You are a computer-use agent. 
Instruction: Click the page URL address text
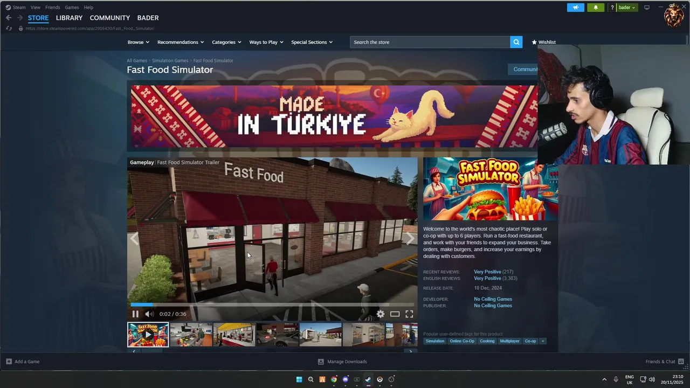point(90,28)
